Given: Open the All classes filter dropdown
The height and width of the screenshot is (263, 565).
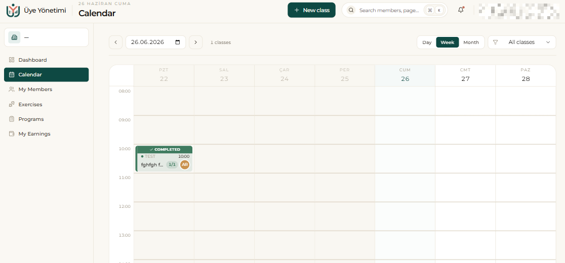Looking at the screenshot, I should click(x=522, y=42).
